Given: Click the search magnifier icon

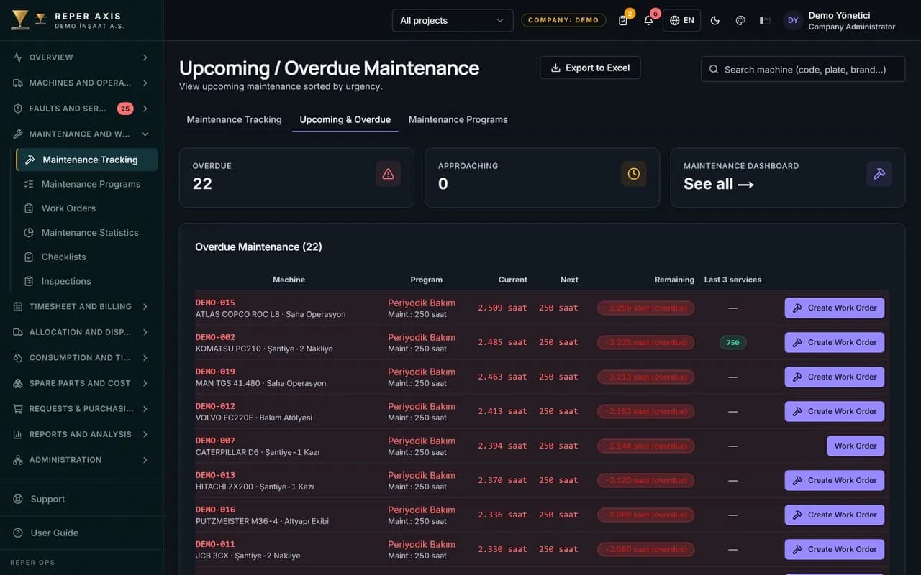Looking at the screenshot, I should [714, 69].
